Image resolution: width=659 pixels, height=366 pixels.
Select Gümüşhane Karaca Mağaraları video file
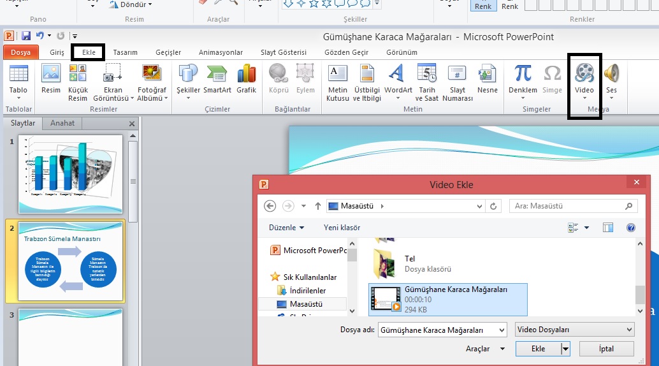point(448,300)
